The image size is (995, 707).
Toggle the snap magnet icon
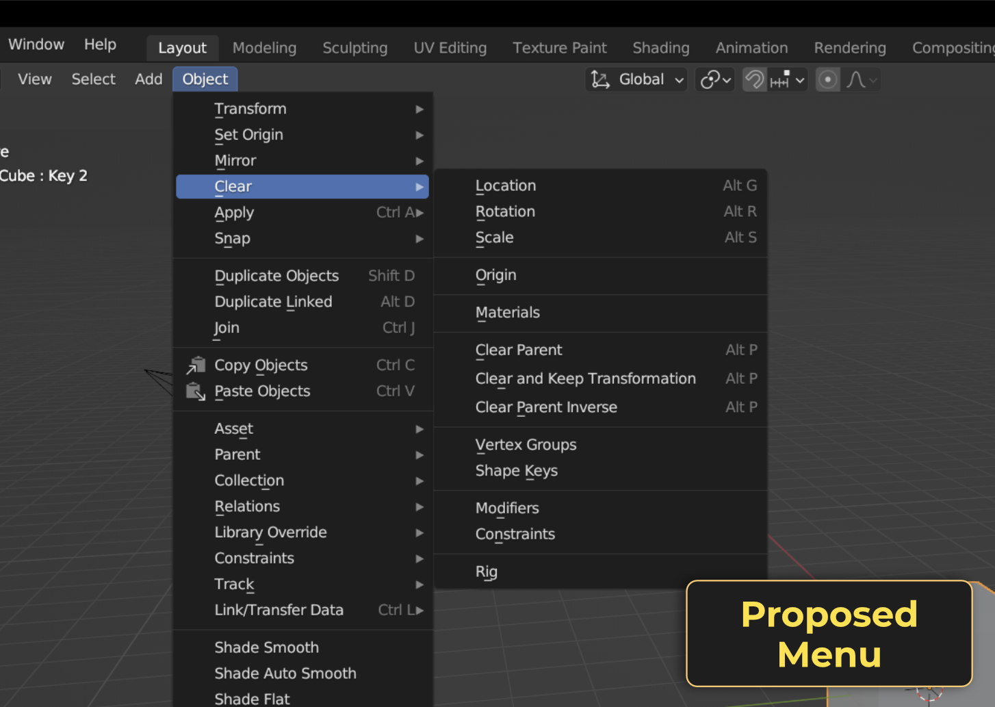(754, 80)
